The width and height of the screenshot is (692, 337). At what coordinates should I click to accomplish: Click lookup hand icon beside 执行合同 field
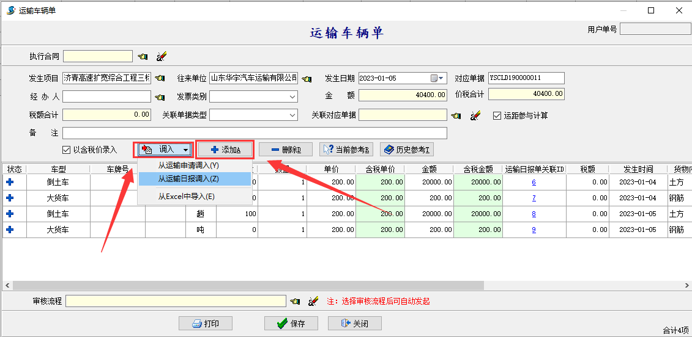(x=143, y=57)
